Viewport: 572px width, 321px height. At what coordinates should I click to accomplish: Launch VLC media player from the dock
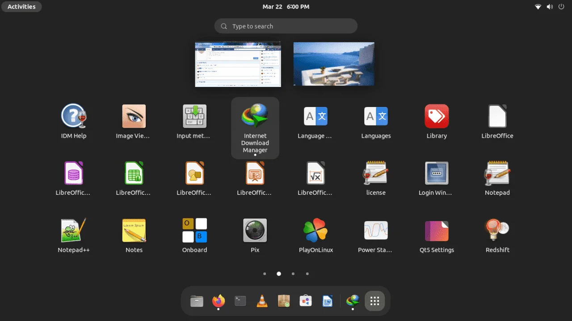click(x=262, y=301)
